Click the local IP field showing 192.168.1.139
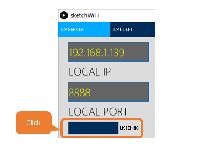200x151 pixels. pos(108,52)
